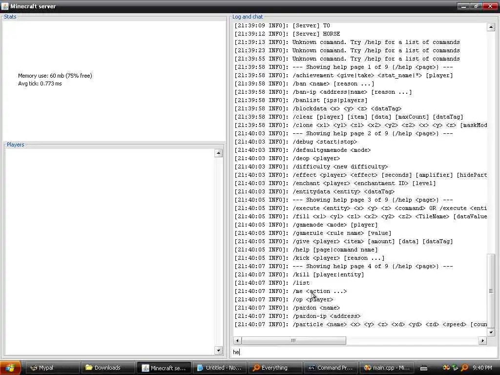Click the Everything magnifier tray icon
Image resolution: width=500 pixels, height=375 pixels.
pyautogui.click(x=465, y=368)
